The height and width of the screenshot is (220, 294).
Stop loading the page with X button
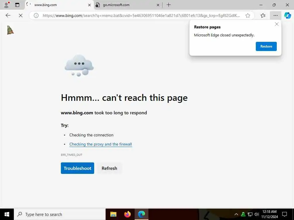click(x=21, y=15)
